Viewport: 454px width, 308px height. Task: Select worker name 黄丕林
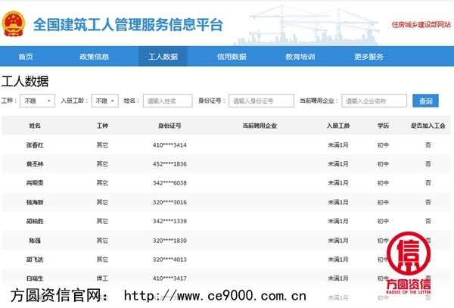coord(35,164)
